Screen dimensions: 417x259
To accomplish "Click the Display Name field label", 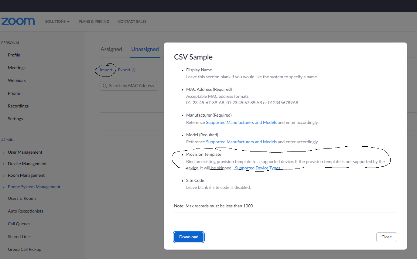I will coord(199,70).
